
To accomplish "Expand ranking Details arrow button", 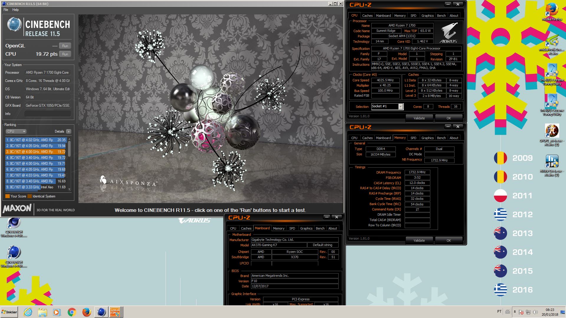I will (69, 131).
